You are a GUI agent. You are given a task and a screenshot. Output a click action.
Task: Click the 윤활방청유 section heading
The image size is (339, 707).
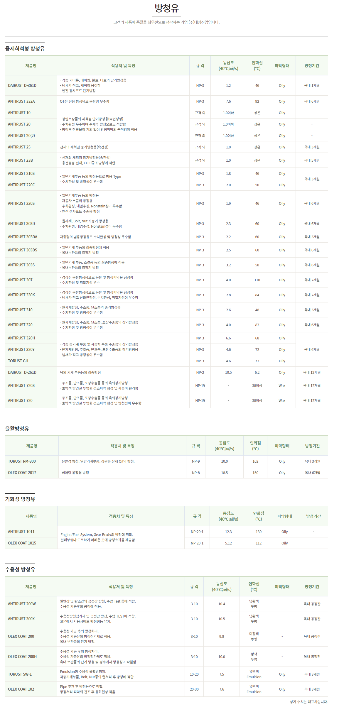click(17, 429)
